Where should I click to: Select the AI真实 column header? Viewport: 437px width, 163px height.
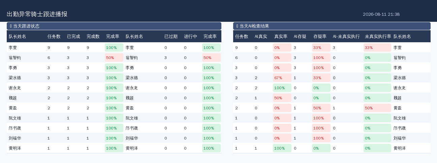click(261, 37)
